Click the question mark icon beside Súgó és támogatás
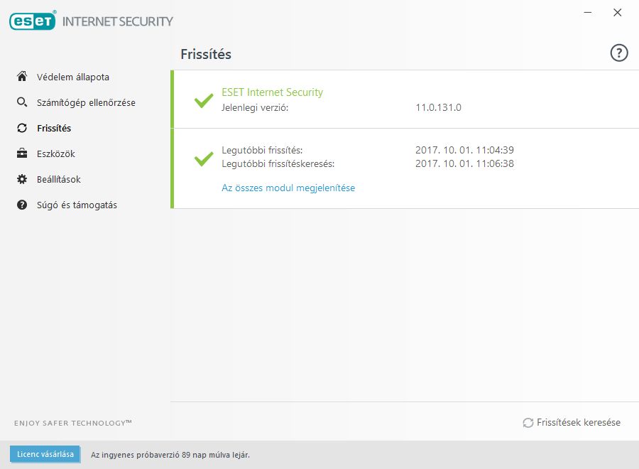 22,205
